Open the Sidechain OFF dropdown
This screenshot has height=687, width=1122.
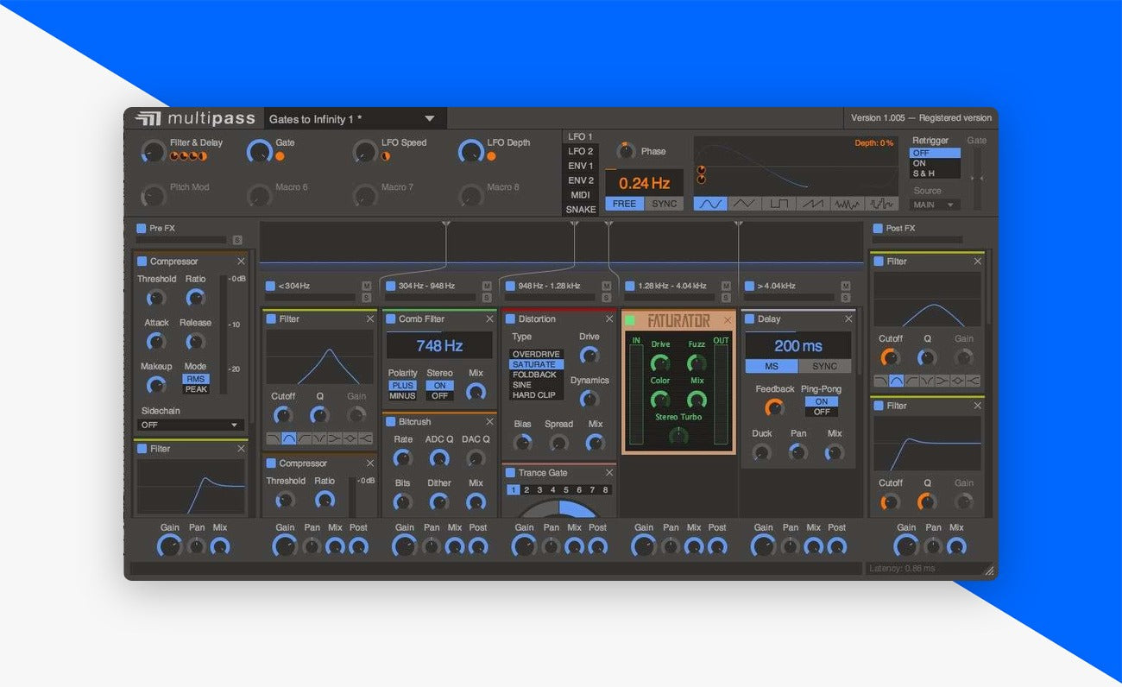191,425
